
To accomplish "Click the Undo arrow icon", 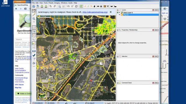I will click(51, 6).
